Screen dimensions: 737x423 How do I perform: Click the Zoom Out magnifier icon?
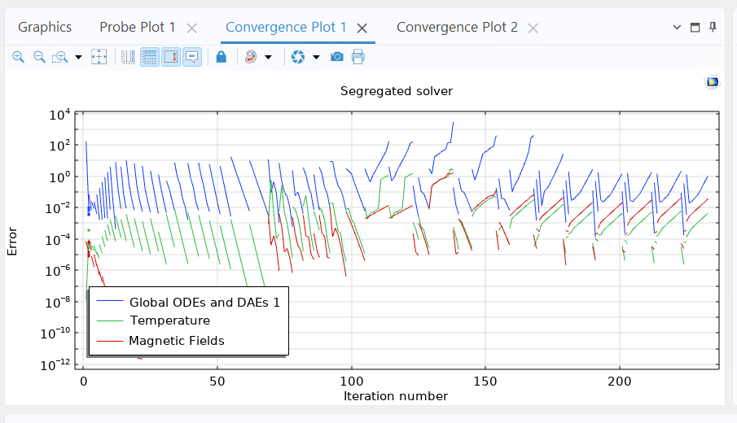click(x=38, y=57)
